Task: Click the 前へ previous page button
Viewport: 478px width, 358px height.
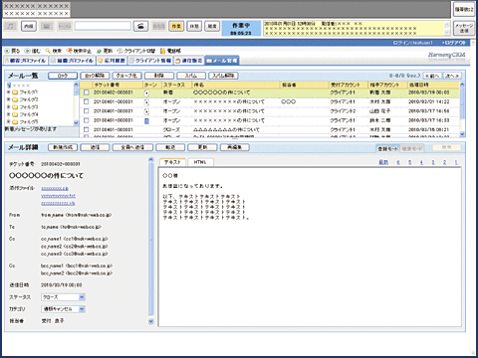Action: tap(433, 76)
